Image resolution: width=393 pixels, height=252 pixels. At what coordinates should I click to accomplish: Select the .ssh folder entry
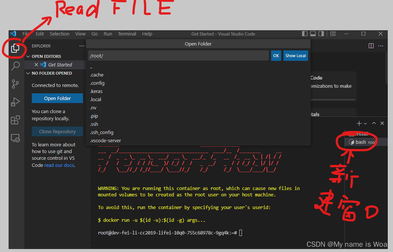click(x=198, y=124)
